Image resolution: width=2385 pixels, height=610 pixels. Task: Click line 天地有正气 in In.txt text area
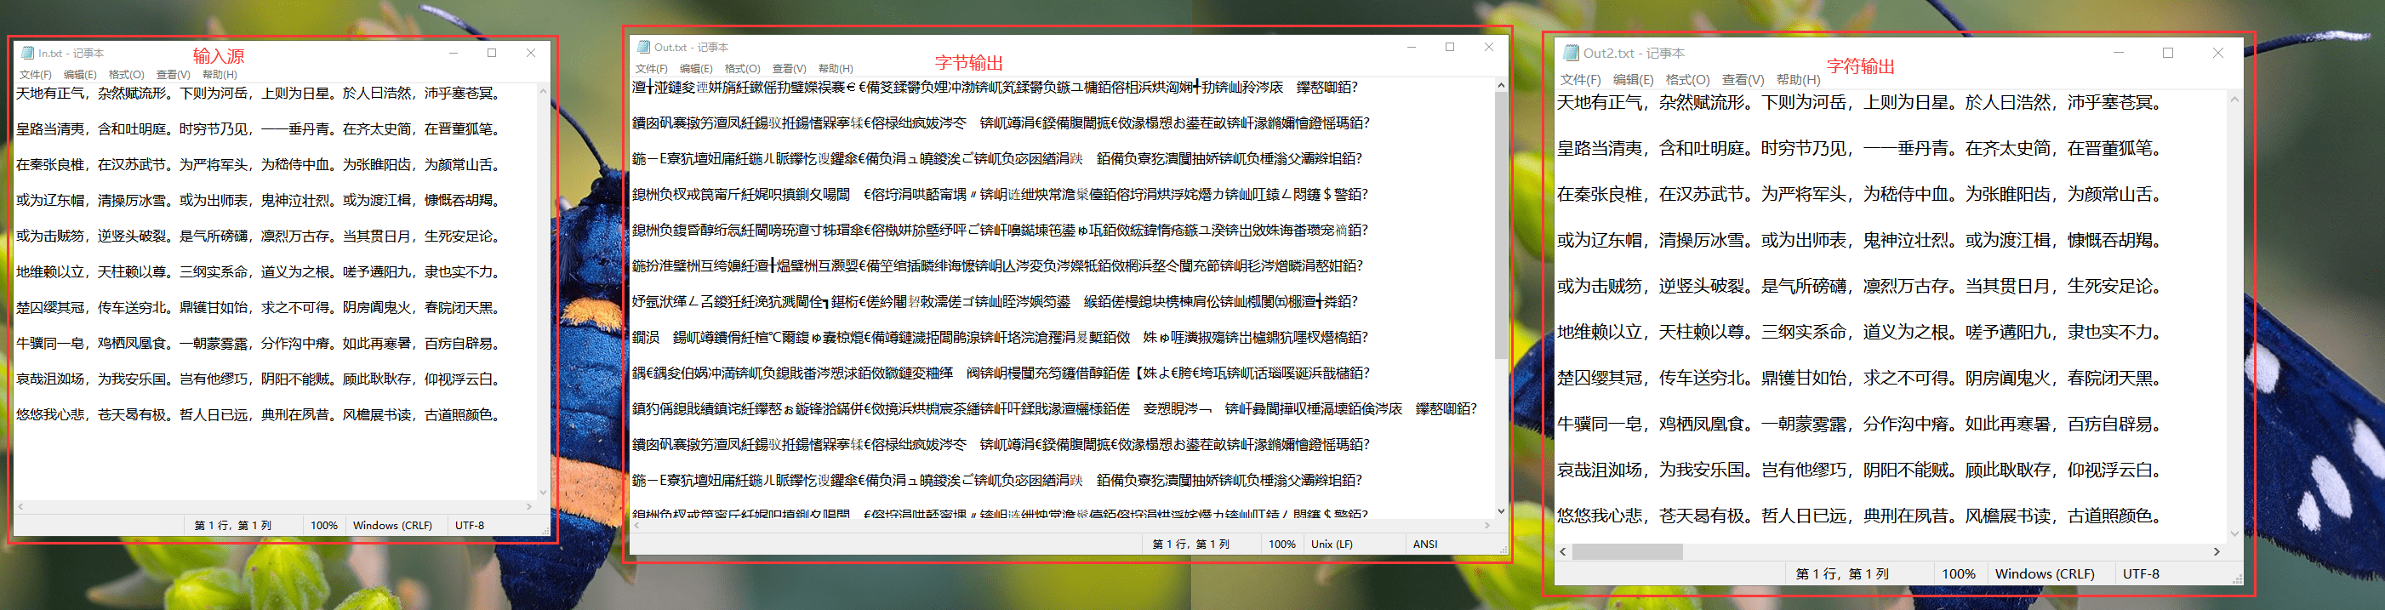tap(260, 94)
